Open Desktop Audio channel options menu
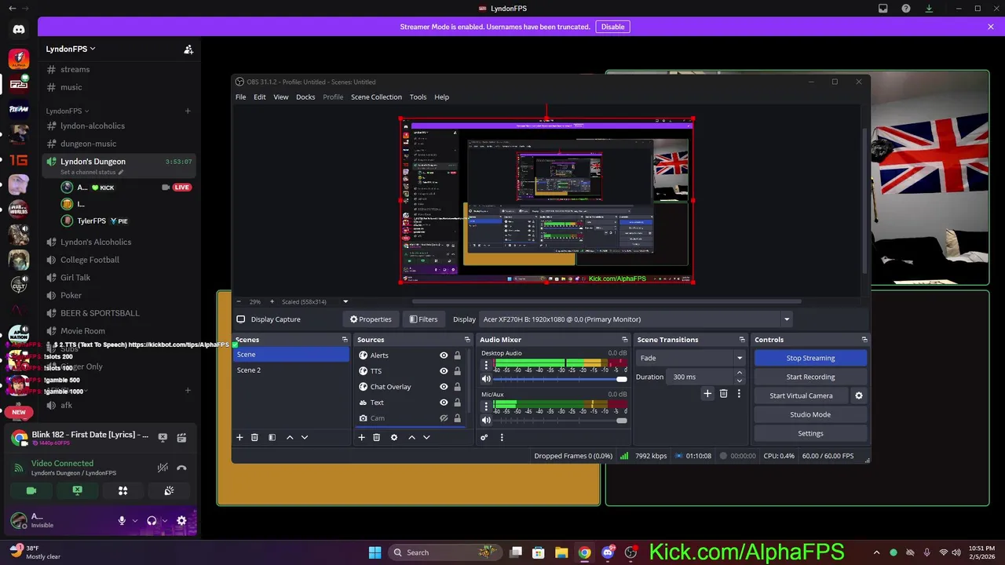1005x565 pixels. coord(486,364)
